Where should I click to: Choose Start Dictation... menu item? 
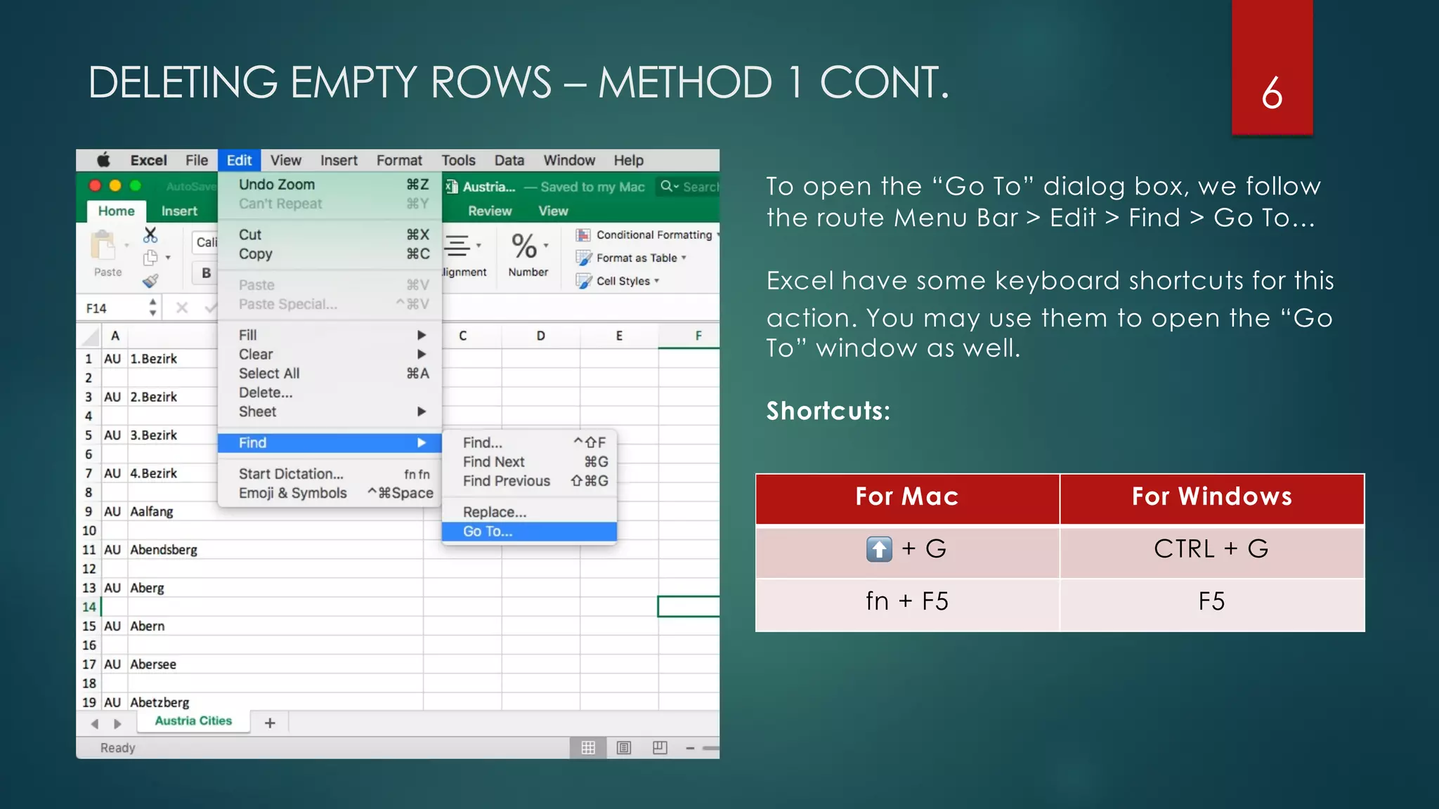click(330, 474)
